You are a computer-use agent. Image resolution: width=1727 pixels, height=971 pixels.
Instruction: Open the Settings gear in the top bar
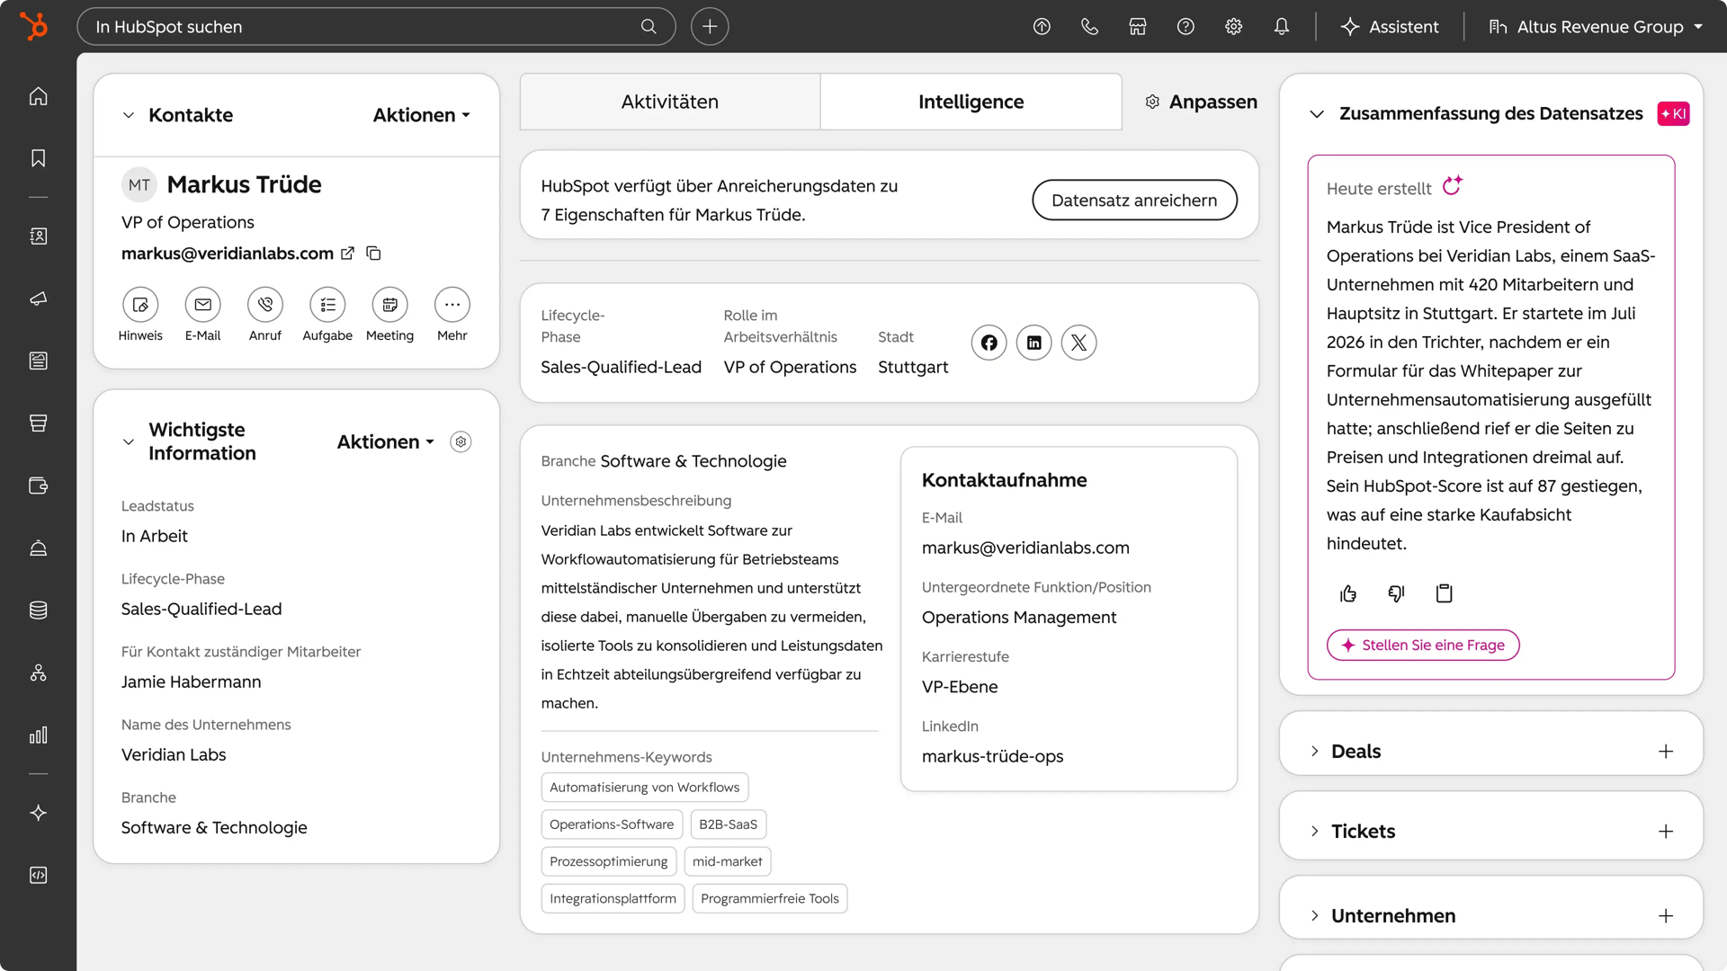(x=1233, y=26)
